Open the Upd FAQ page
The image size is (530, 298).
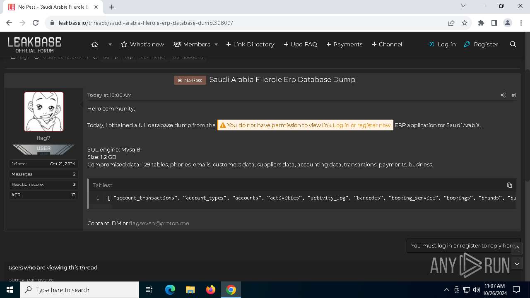click(x=300, y=44)
